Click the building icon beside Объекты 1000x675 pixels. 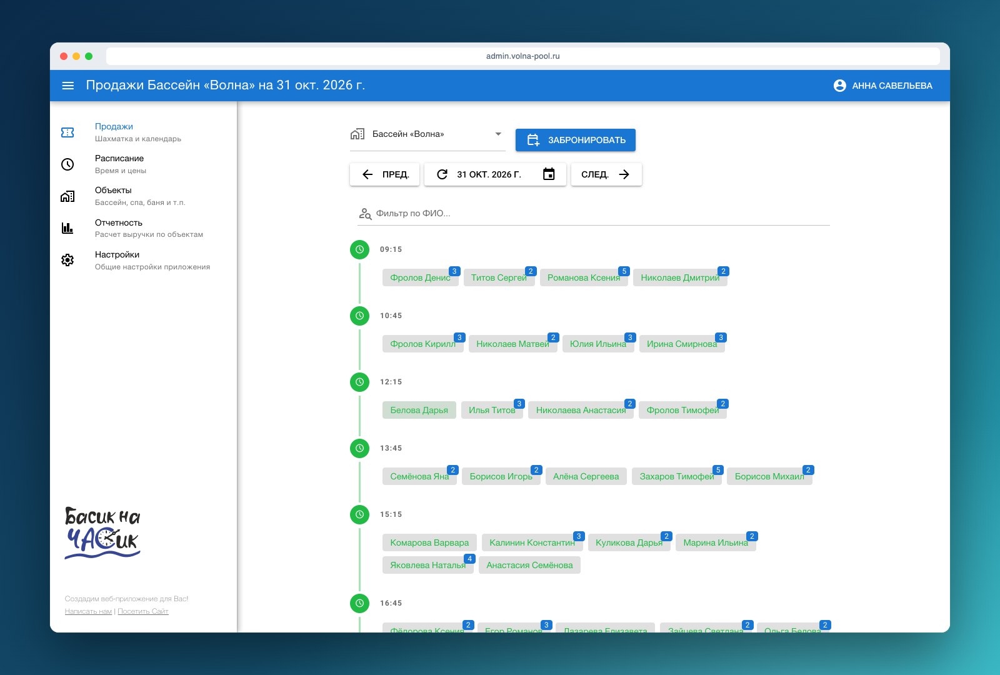(x=67, y=196)
